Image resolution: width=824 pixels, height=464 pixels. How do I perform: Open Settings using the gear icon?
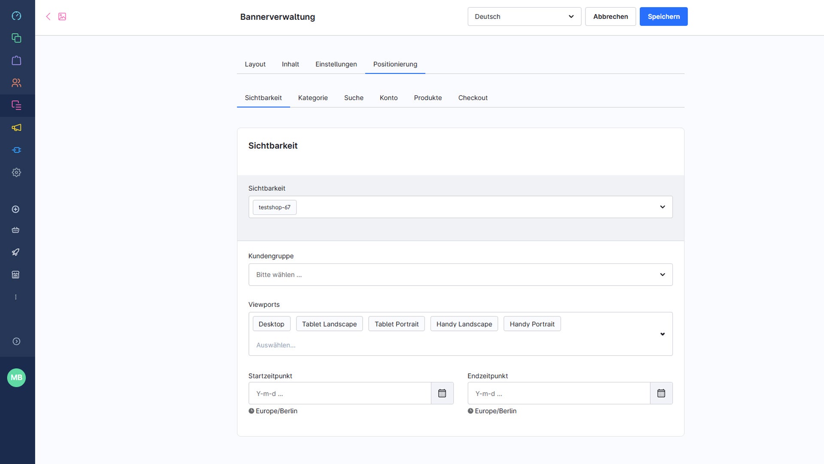[16, 172]
